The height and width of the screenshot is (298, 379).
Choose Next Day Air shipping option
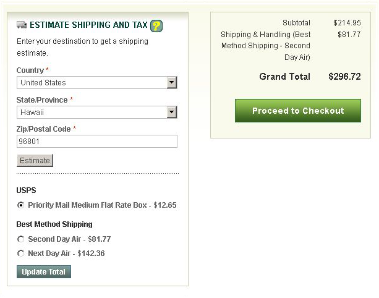point(21,253)
